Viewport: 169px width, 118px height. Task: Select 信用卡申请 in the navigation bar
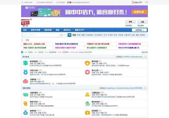(35, 30)
